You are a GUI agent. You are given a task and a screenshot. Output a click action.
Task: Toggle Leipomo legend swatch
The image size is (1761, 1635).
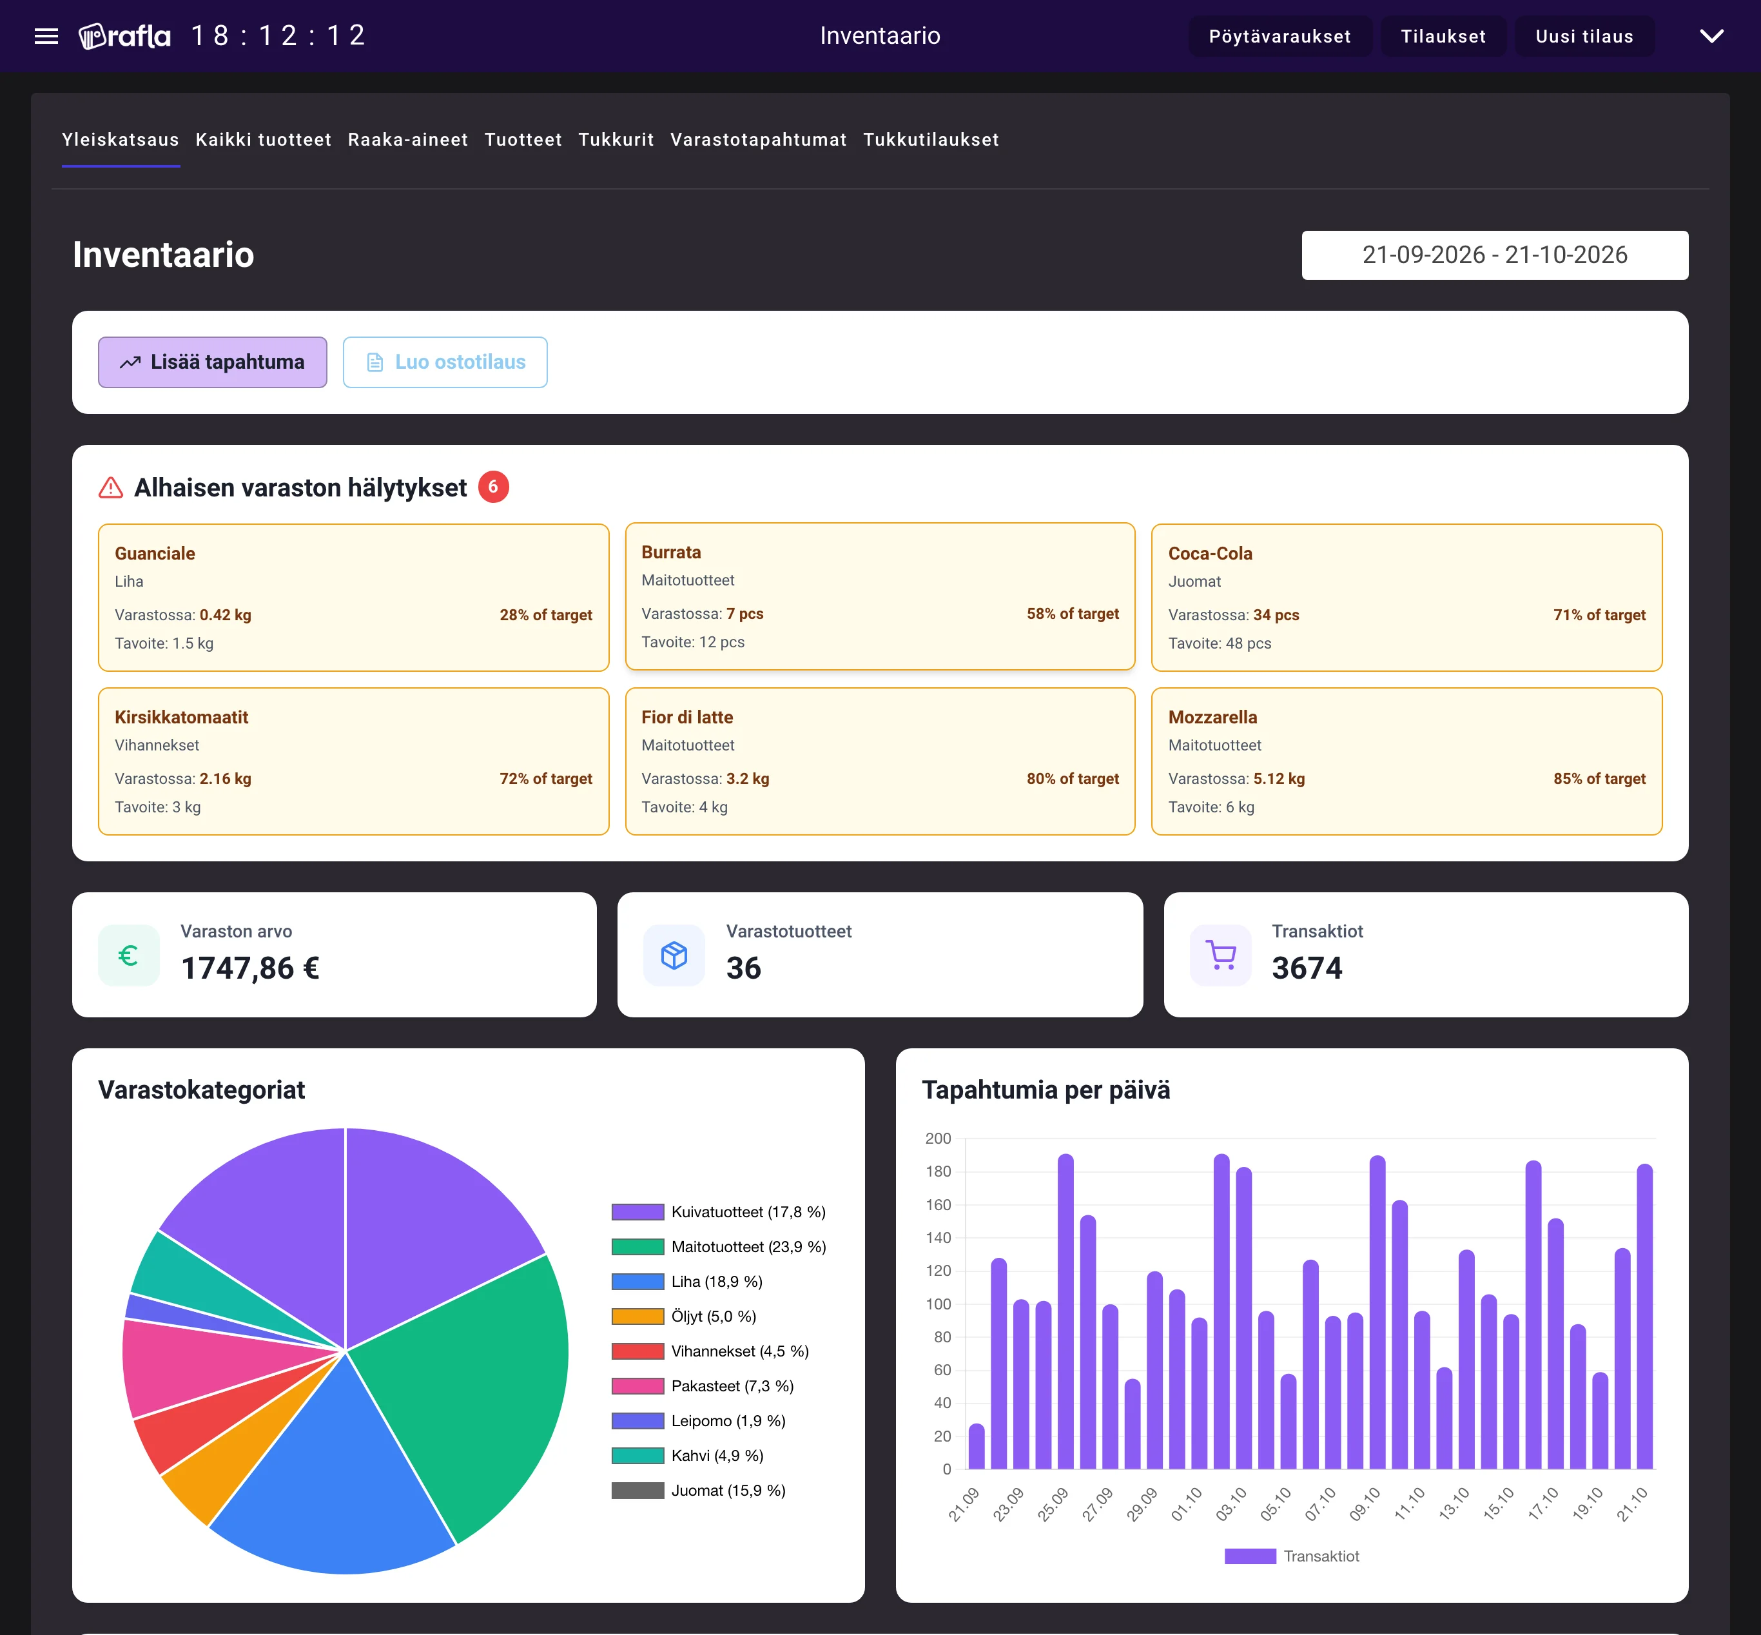click(x=637, y=1421)
